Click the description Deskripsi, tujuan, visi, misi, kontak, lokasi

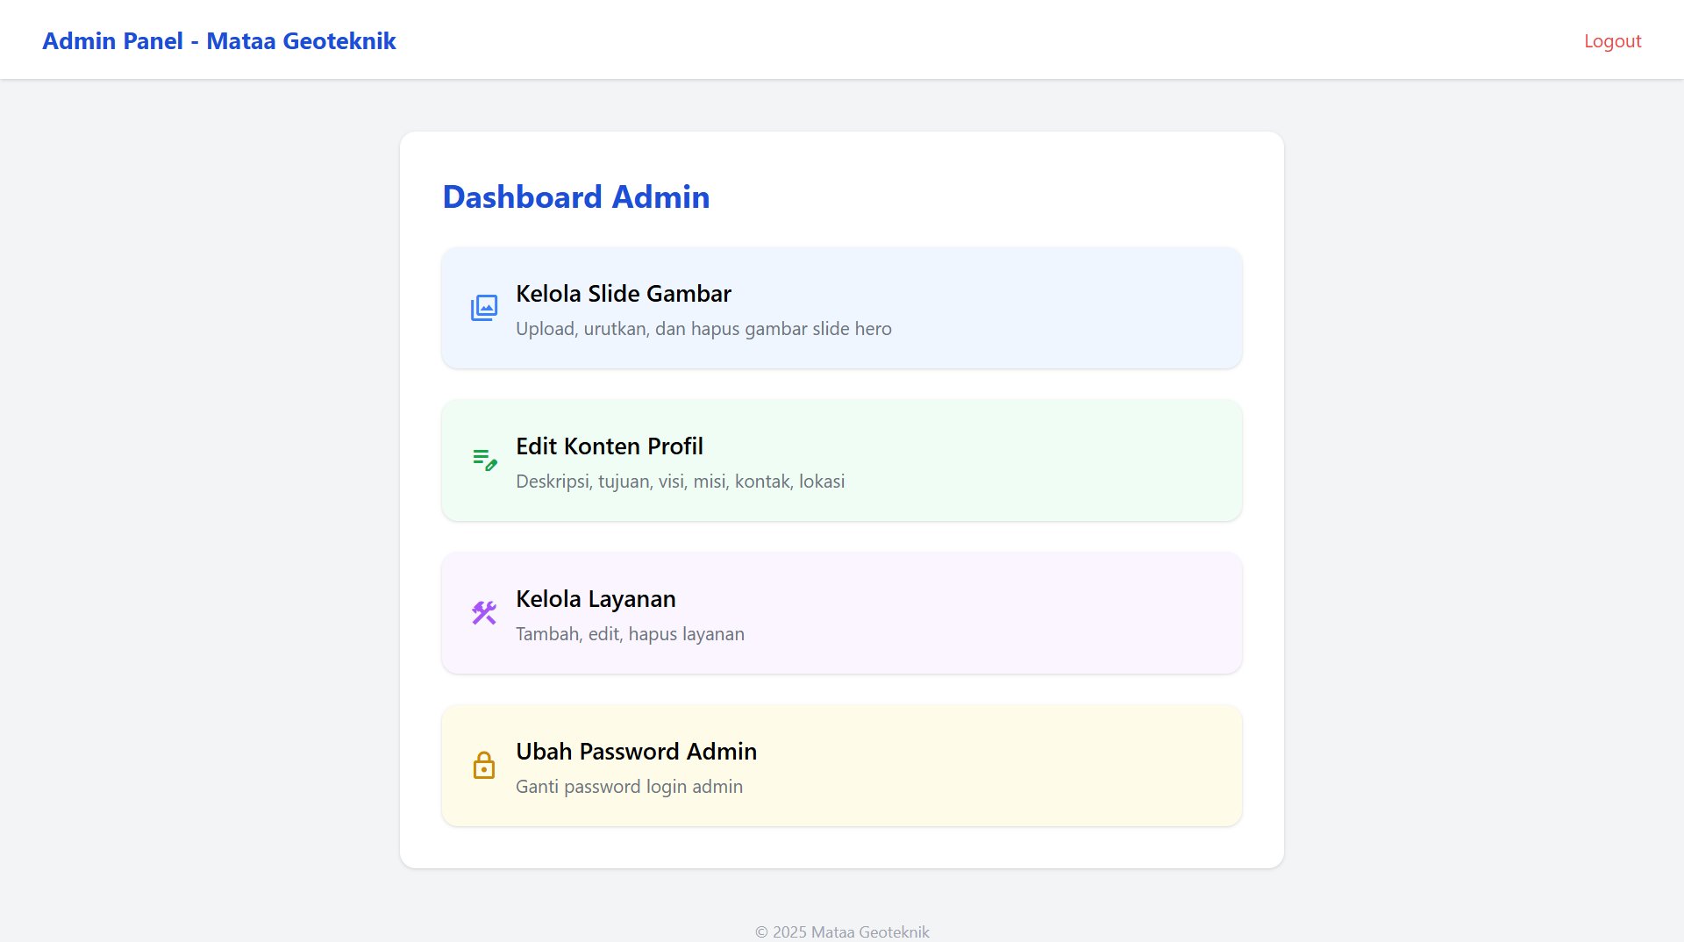[680, 481]
